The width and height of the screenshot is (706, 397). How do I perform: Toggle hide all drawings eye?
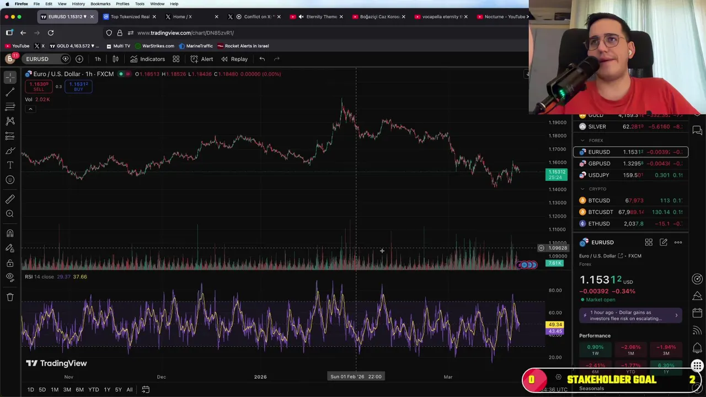coord(10,277)
